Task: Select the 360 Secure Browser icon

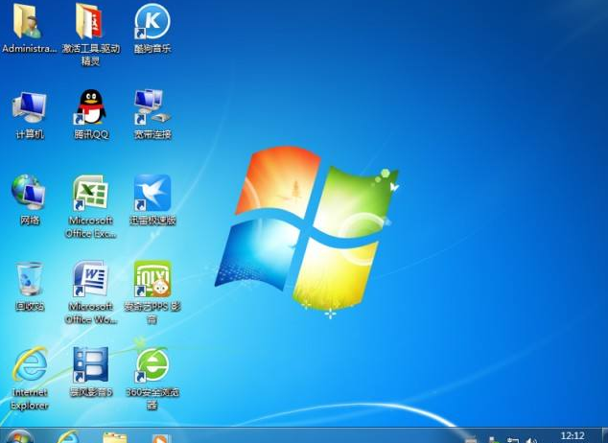Action: pyautogui.click(x=152, y=365)
